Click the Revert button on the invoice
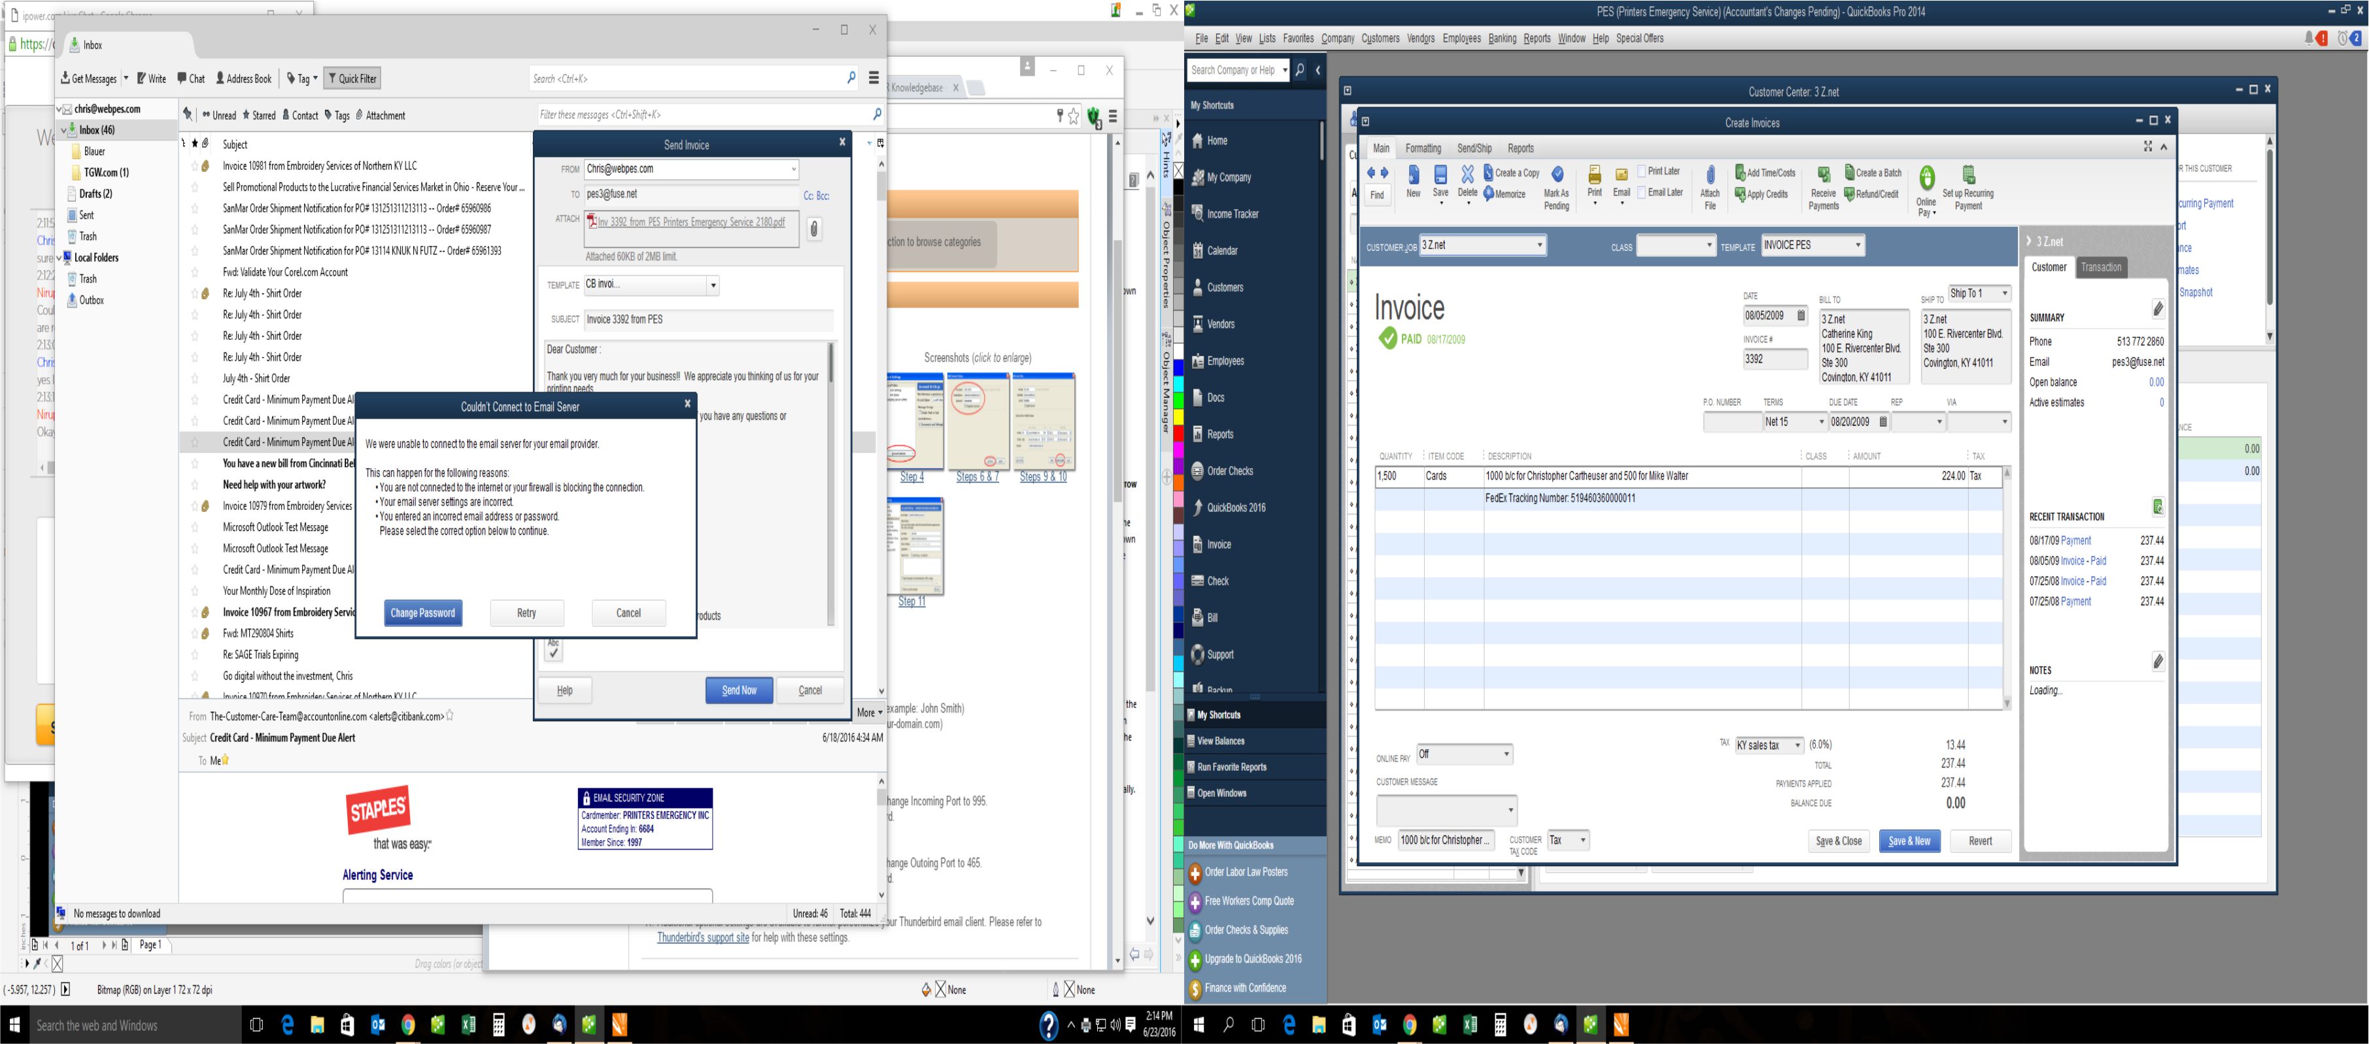2369x1044 pixels. [x=1981, y=841]
